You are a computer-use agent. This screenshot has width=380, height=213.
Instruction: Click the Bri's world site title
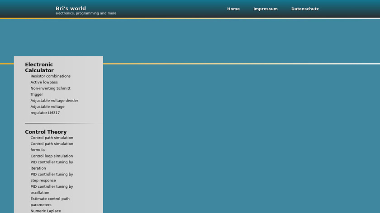click(71, 8)
